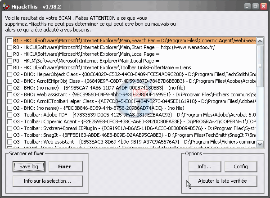
Task: Click the HijackThis title bar icon
Action: 6,7
